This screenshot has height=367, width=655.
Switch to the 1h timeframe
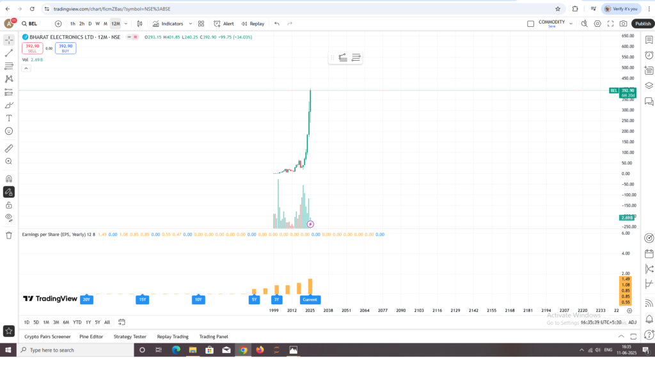73,24
